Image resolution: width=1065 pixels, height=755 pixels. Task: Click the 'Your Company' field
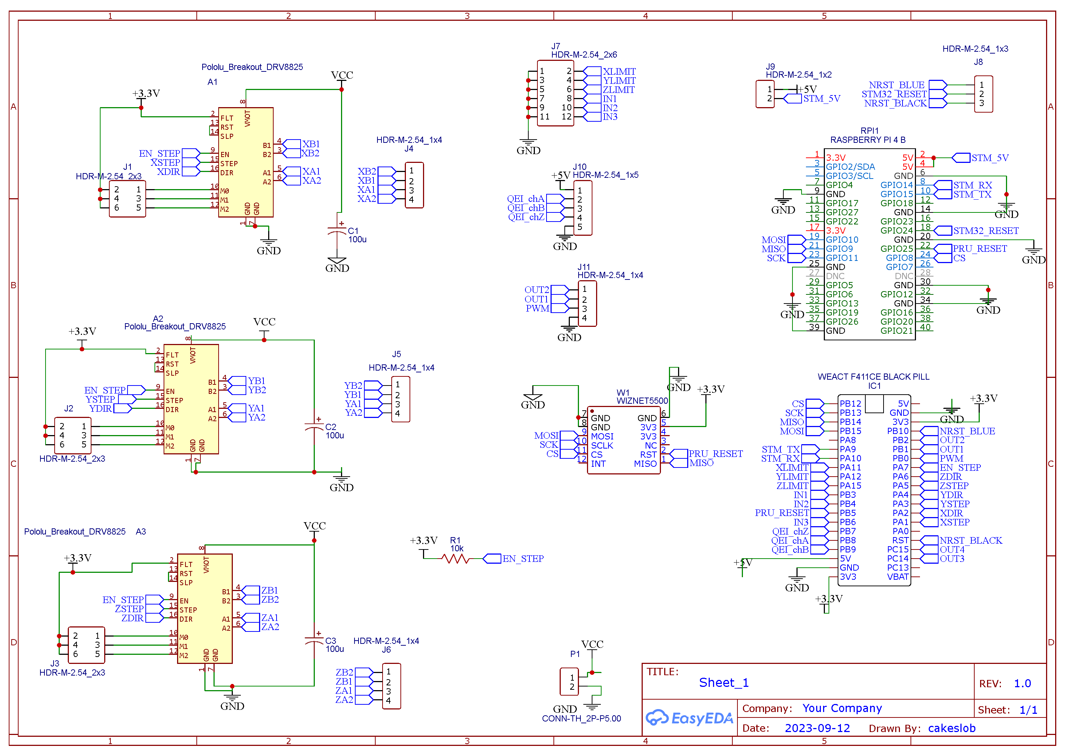click(842, 708)
